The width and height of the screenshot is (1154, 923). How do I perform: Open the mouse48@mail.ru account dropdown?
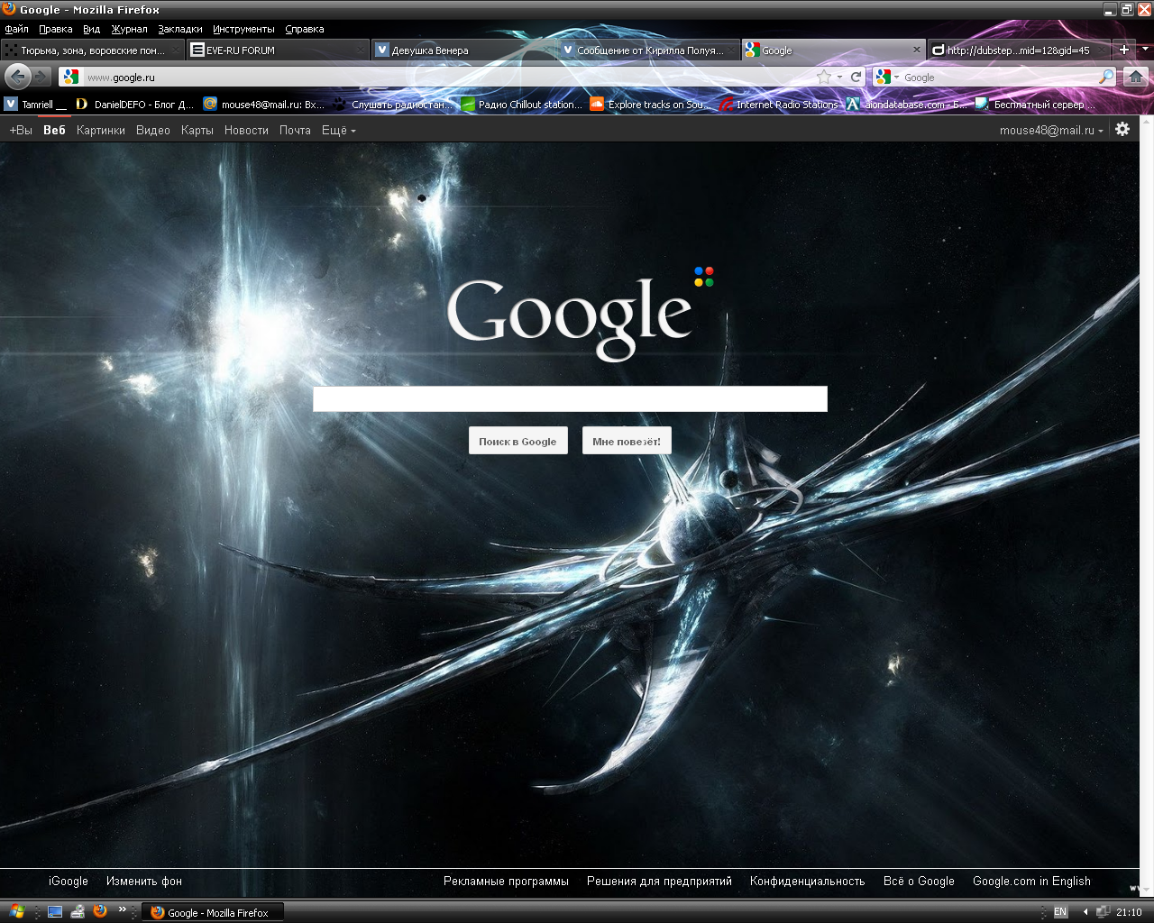coord(1051,130)
